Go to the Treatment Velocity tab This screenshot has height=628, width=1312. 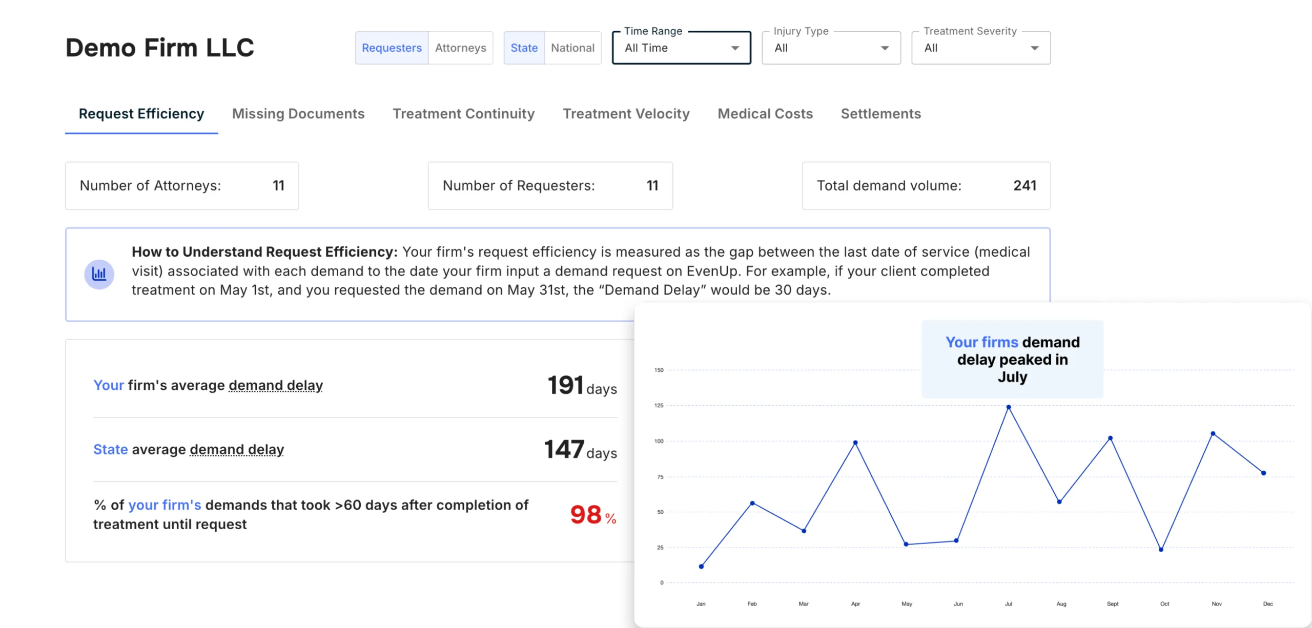click(x=626, y=114)
